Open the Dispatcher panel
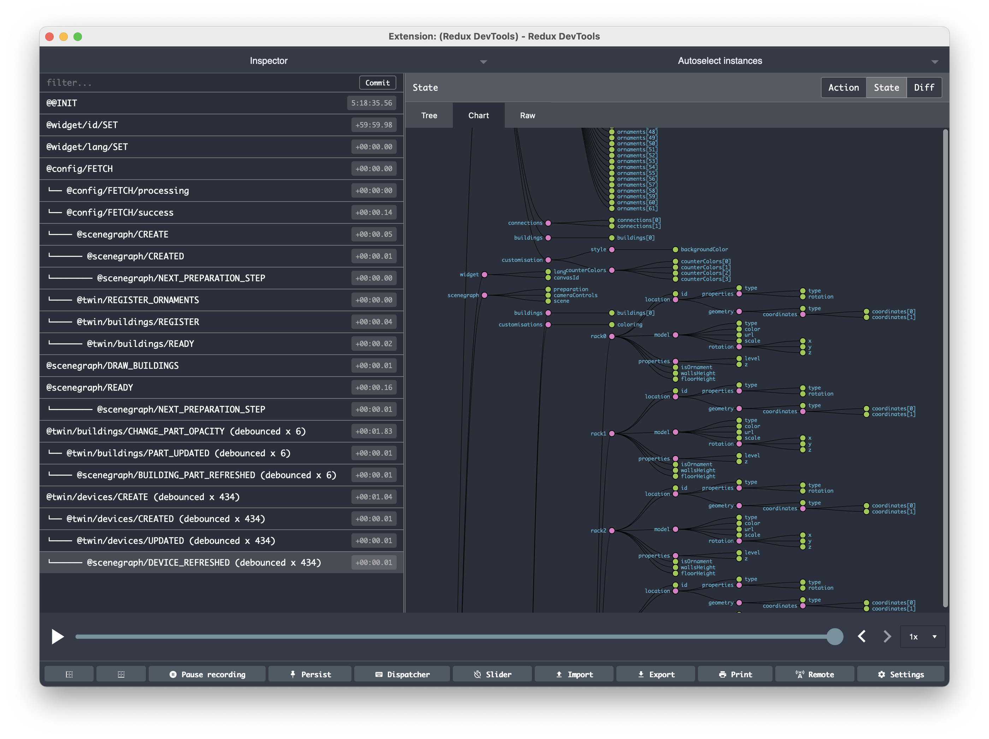Viewport: 989px width, 739px height. pos(402,674)
